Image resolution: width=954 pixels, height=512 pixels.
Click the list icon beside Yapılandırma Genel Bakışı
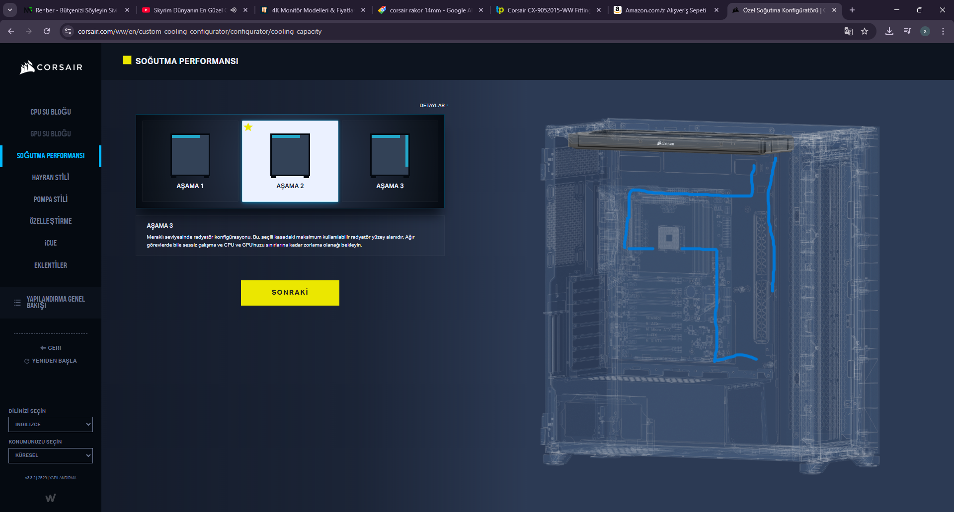pos(17,303)
